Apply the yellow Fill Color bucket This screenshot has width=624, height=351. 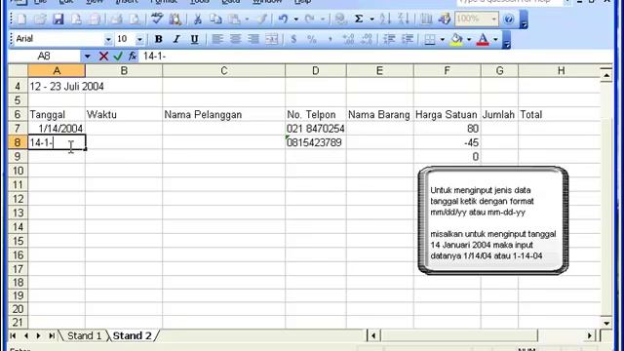(457, 39)
